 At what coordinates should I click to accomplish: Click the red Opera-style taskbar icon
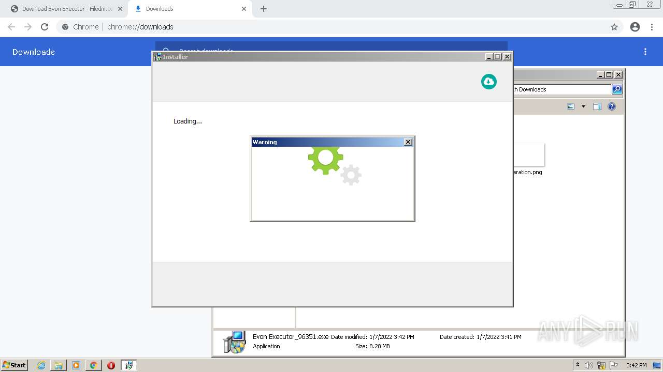coord(111,365)
